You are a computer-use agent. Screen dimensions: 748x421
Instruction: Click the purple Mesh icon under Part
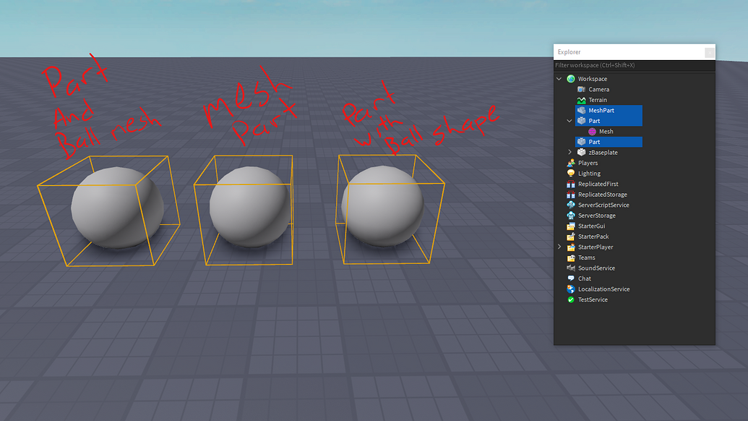tap(590, 131)
